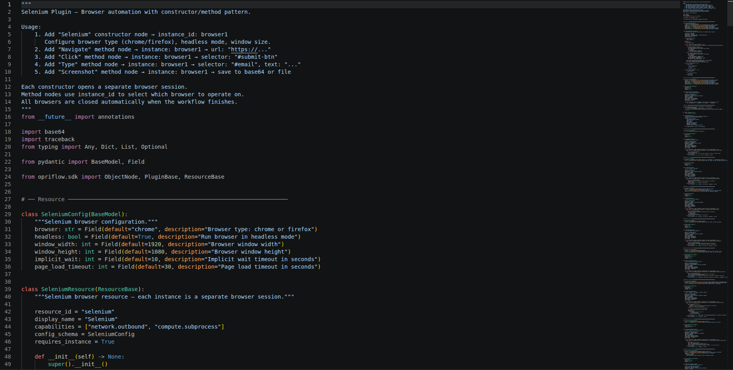Click the True value of requires_instance
This screenshot has height=370, width=733.
pyautogui.click(x=108, y=342)
